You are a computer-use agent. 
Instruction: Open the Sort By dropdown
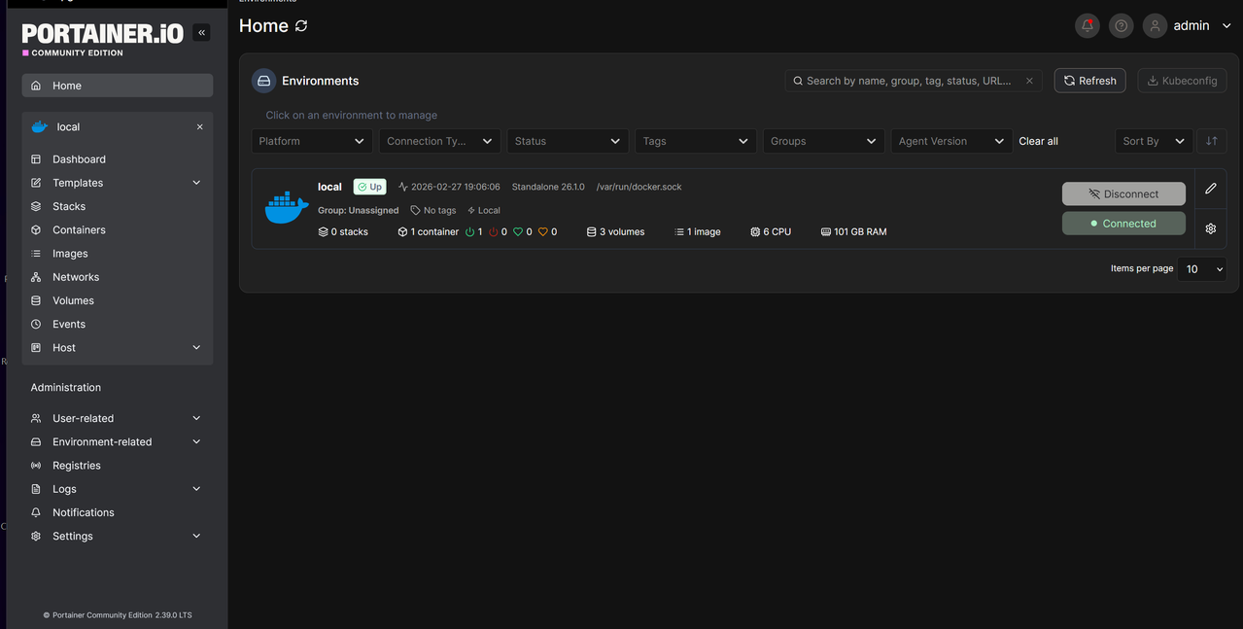(x=1154, y=141)
